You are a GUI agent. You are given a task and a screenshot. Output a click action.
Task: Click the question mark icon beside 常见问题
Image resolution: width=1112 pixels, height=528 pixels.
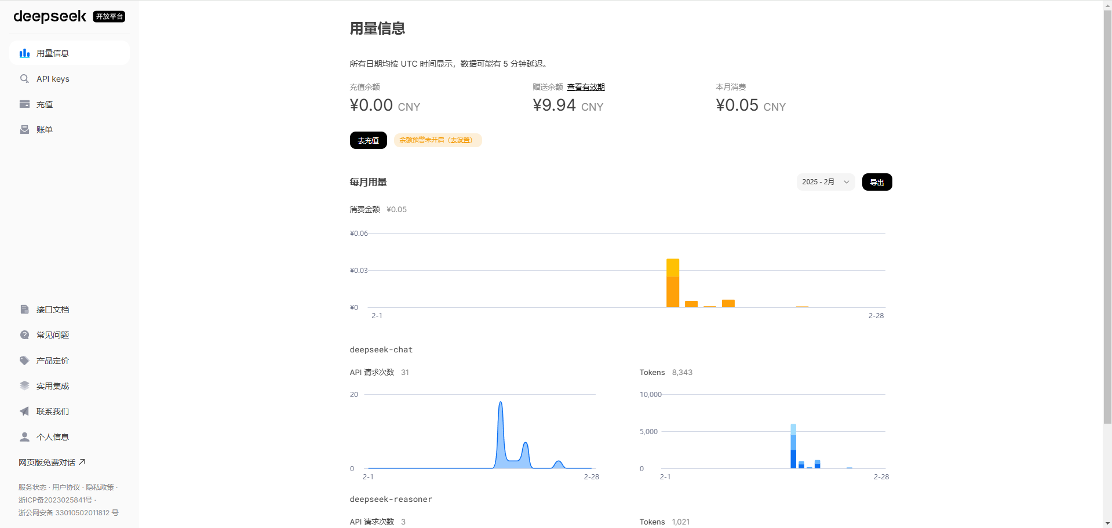click(x=24, y=335)
